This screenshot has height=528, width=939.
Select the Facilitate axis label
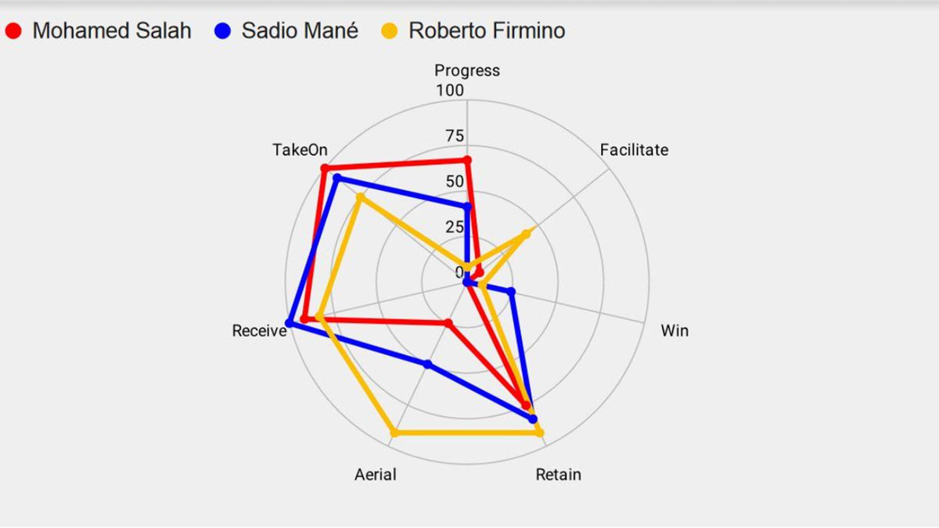pyautogui.click(x=634, y=149)
